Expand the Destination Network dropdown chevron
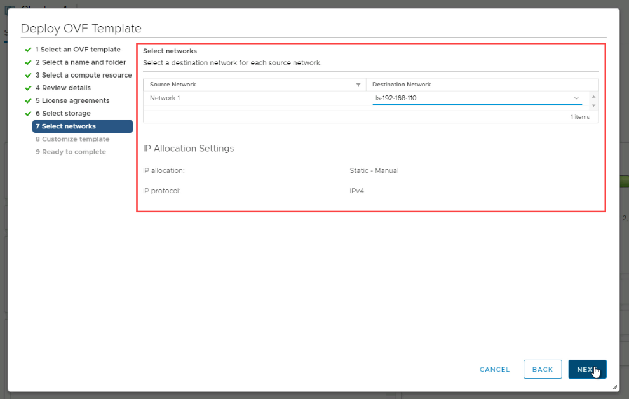The width and height of the screenshot is (629, 399). [x=576, y=98]
